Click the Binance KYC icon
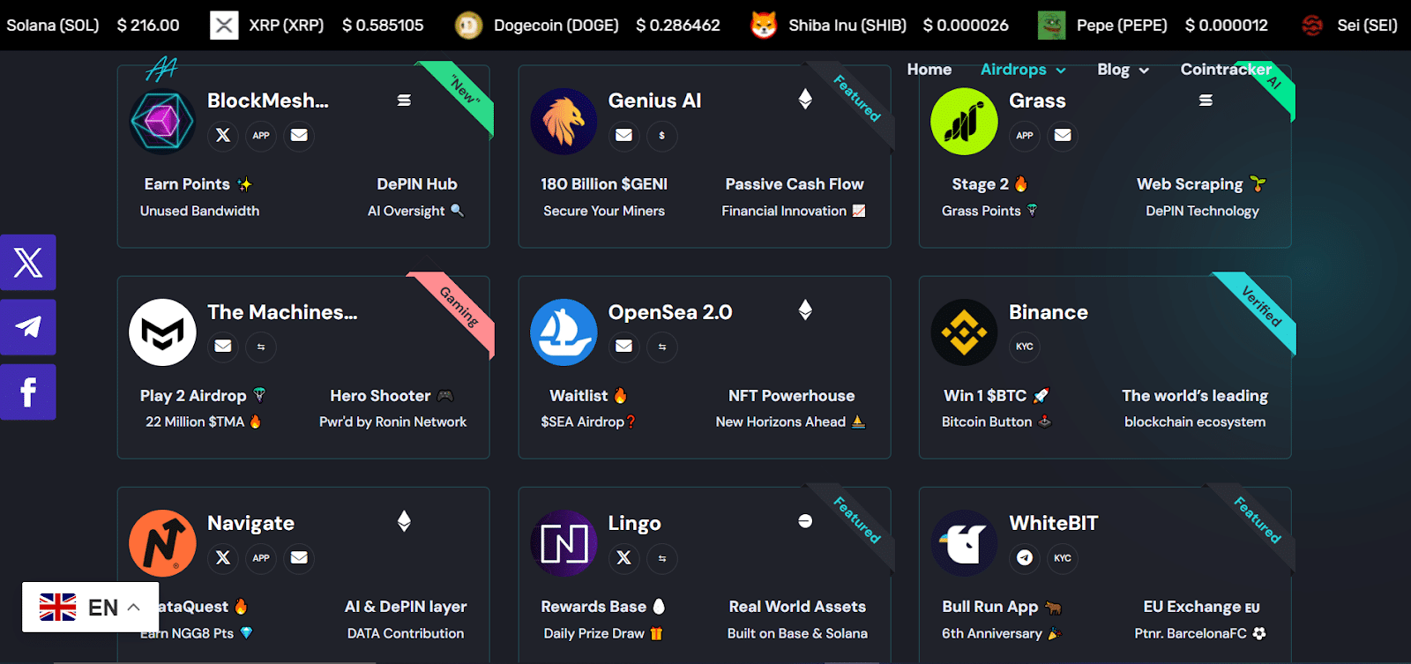The height and width of the screenshot is (664, 1411). coord(1025,347)
